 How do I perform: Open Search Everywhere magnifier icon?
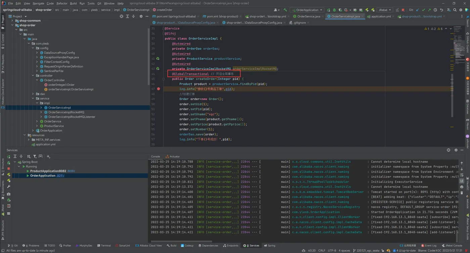point(455,10)
